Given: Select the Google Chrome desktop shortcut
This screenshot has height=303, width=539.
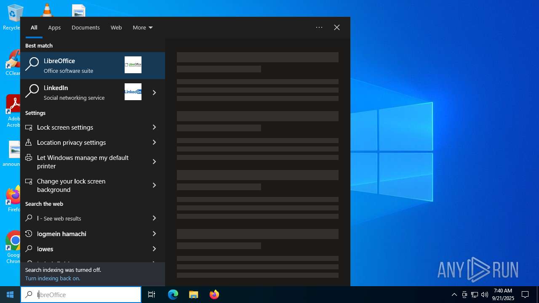Looking at the screenshot, I should point(13,247).
